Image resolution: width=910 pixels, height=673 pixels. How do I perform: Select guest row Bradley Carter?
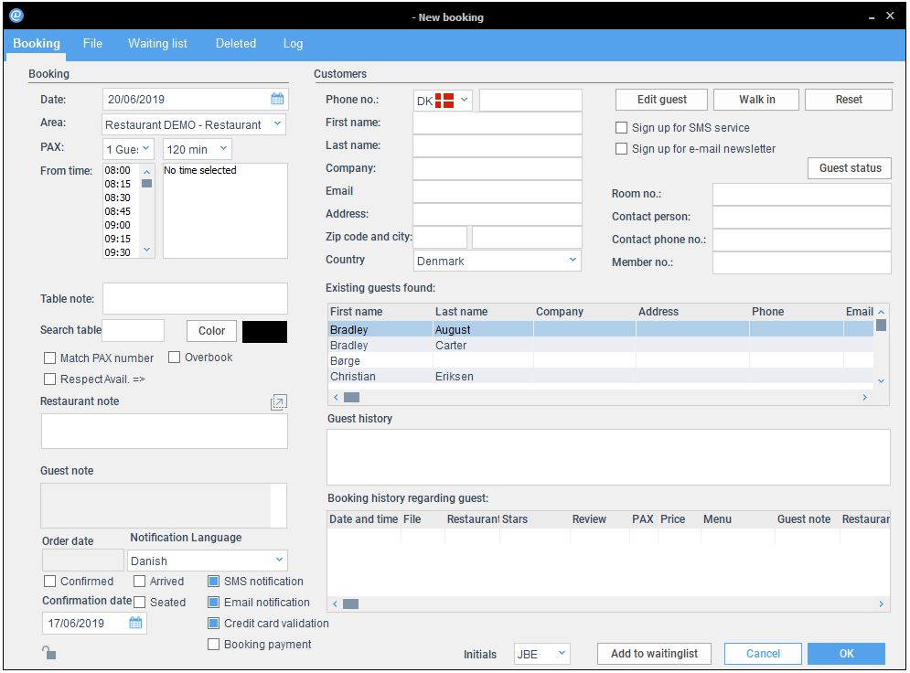(601, 346)
